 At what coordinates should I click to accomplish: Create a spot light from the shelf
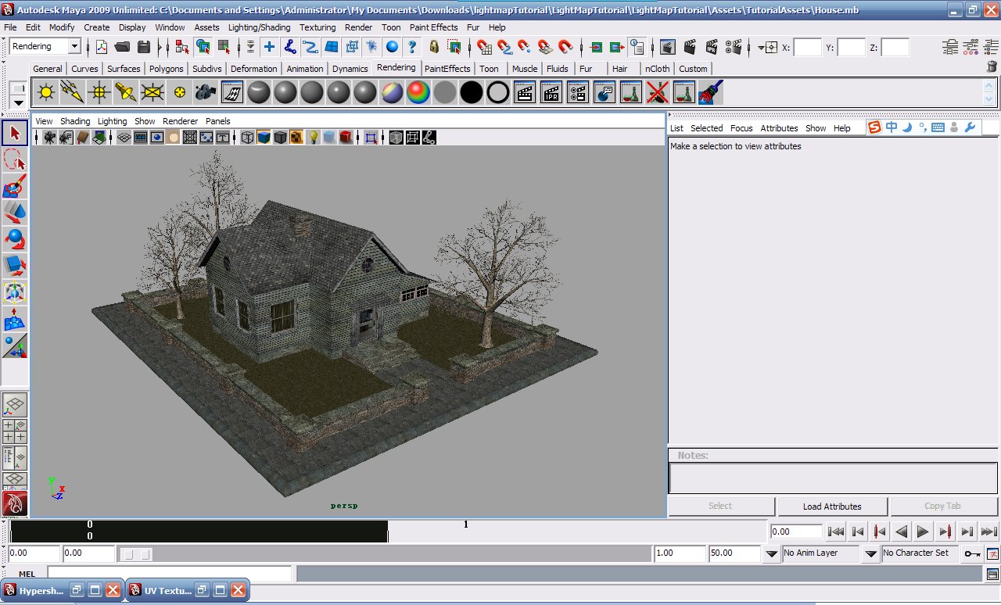pyautogui.click(x=125, y=93)
